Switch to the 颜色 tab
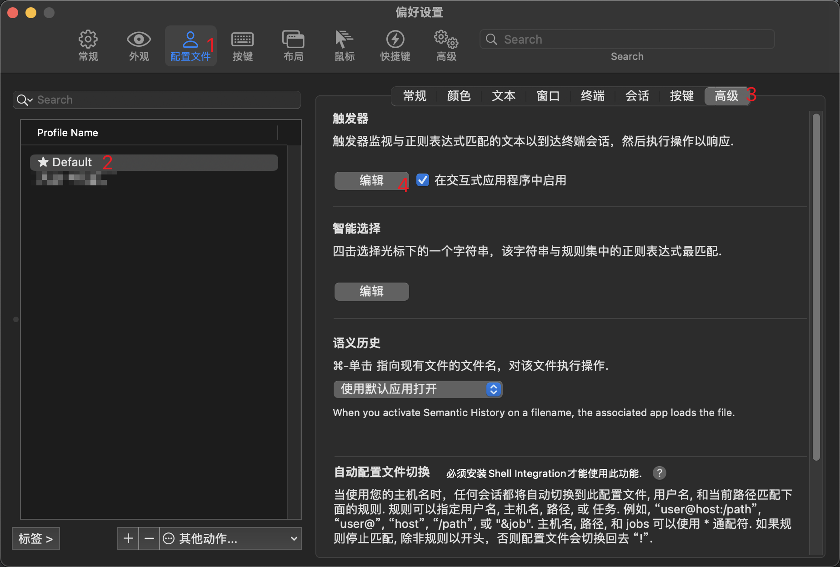The image size is (840, 567). point(459,96)
